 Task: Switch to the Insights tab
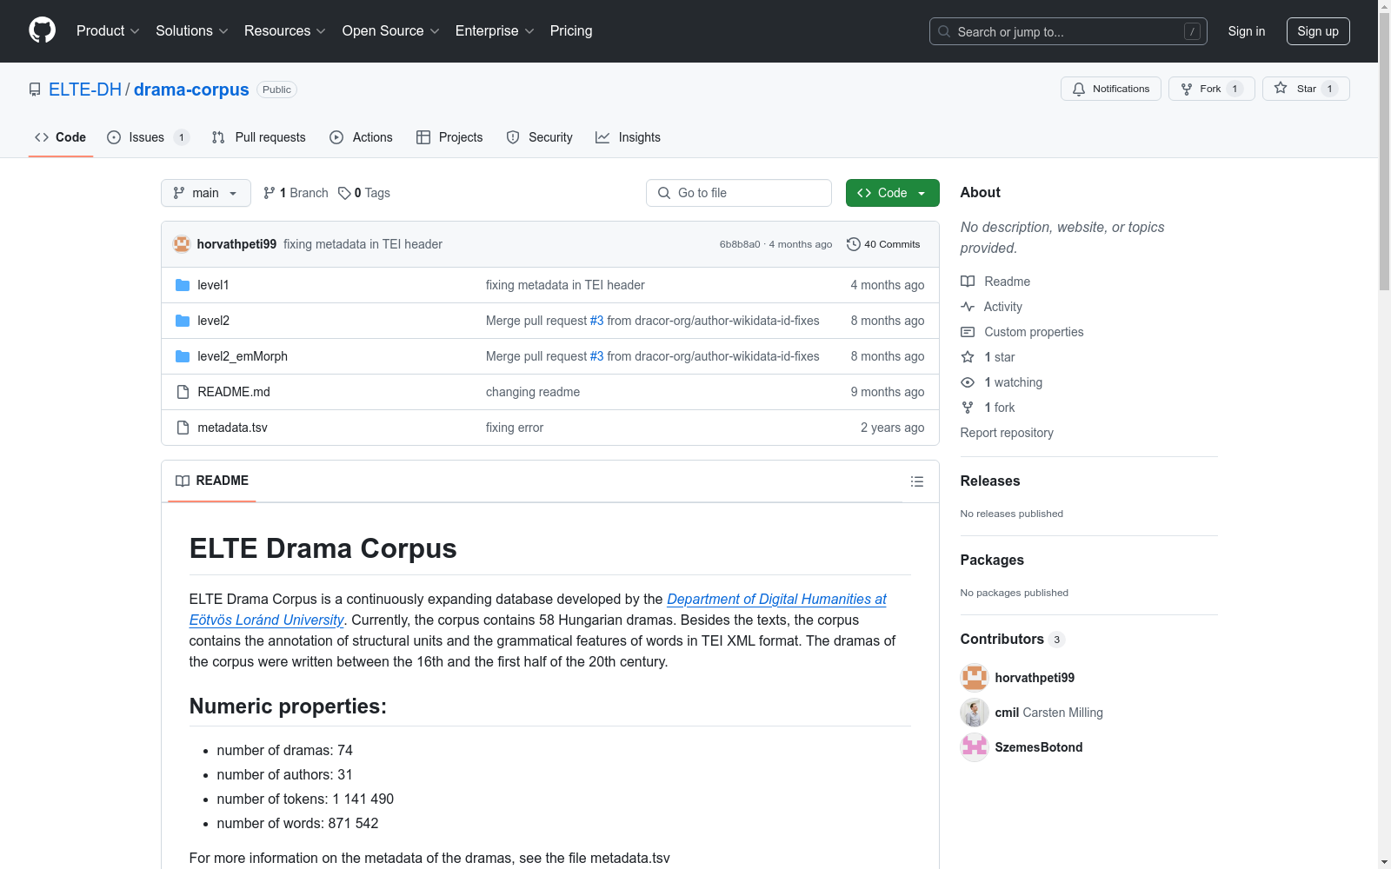point(628,137)
